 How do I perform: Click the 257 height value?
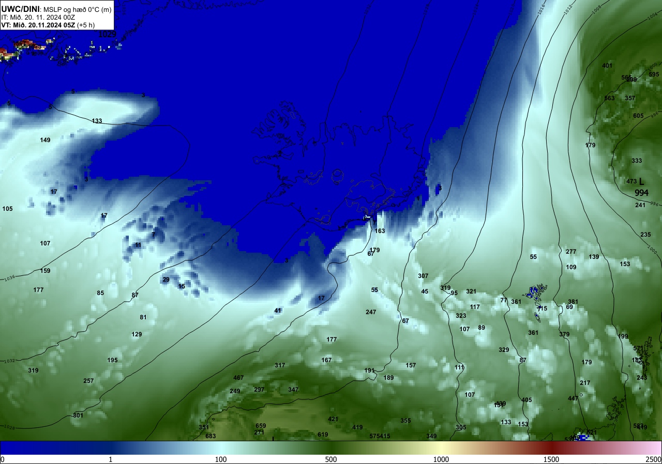point(88,381)
